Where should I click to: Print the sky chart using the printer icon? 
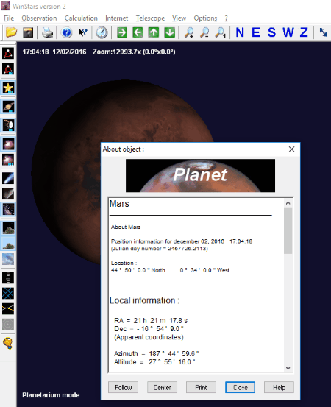tap(48, 32)
